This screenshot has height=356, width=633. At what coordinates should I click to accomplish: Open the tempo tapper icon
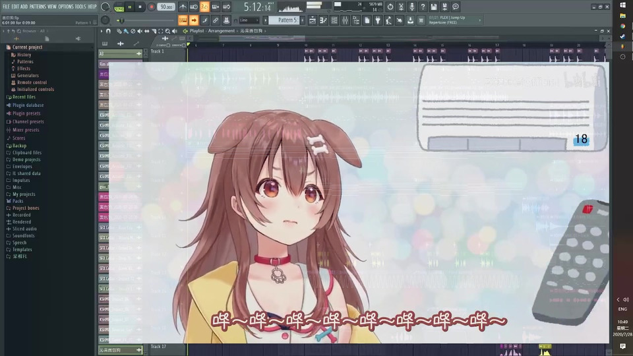389,20
